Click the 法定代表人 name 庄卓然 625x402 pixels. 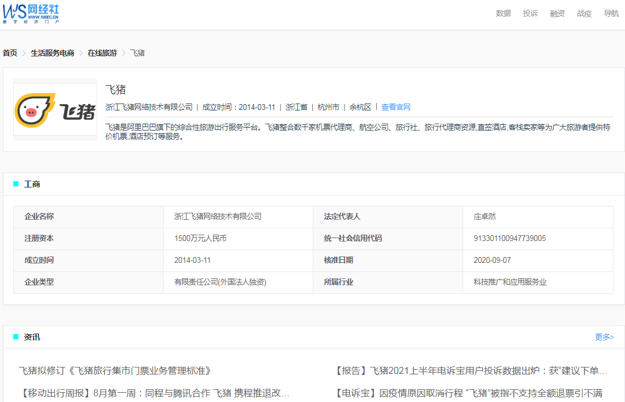click(x=484, y=217)
